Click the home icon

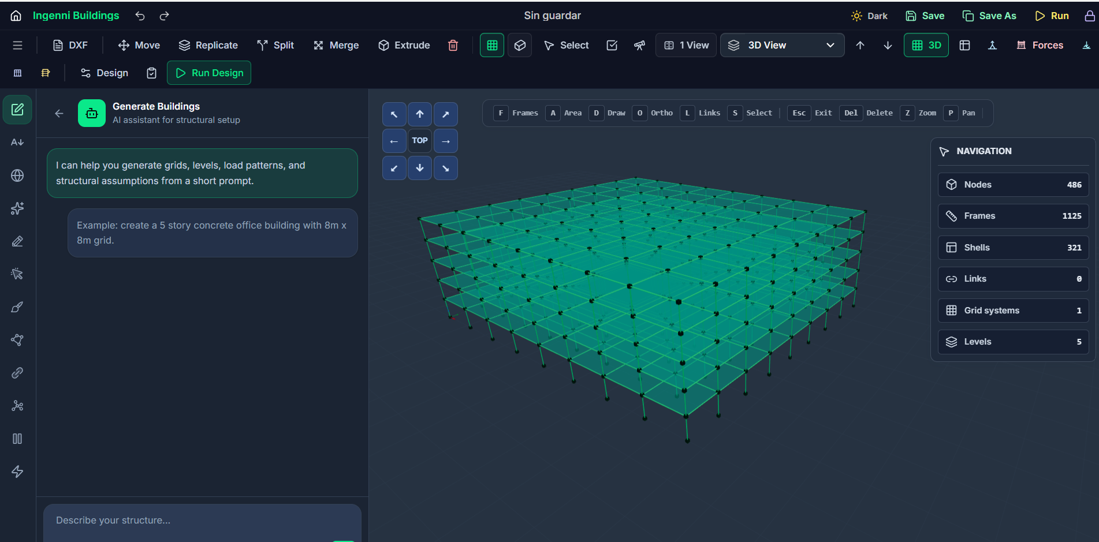tap(16, 16)
